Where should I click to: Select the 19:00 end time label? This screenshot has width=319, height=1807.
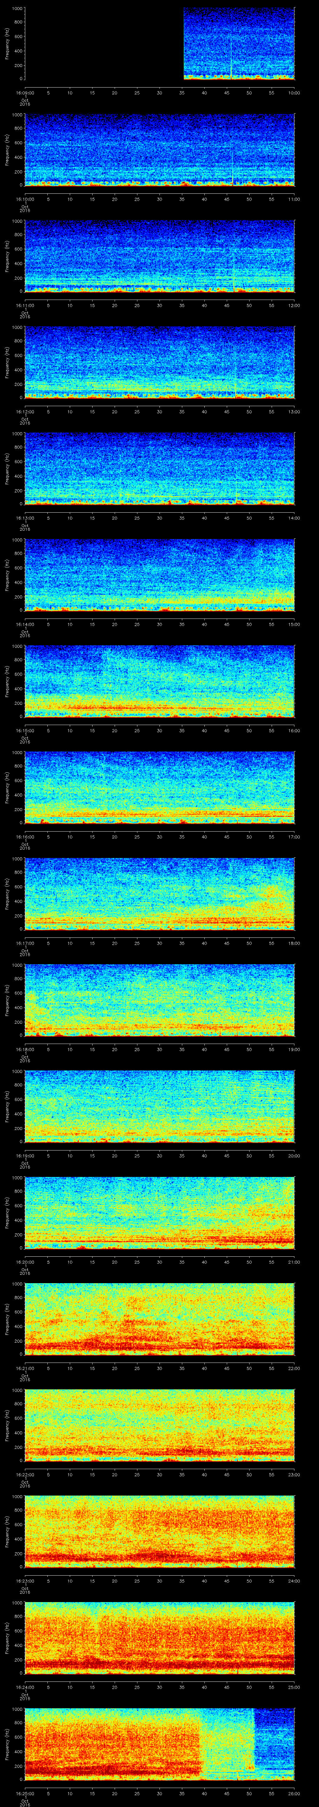tap(294, 1049)
